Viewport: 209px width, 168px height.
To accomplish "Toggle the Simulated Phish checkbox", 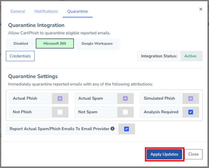I will (191, 98).
